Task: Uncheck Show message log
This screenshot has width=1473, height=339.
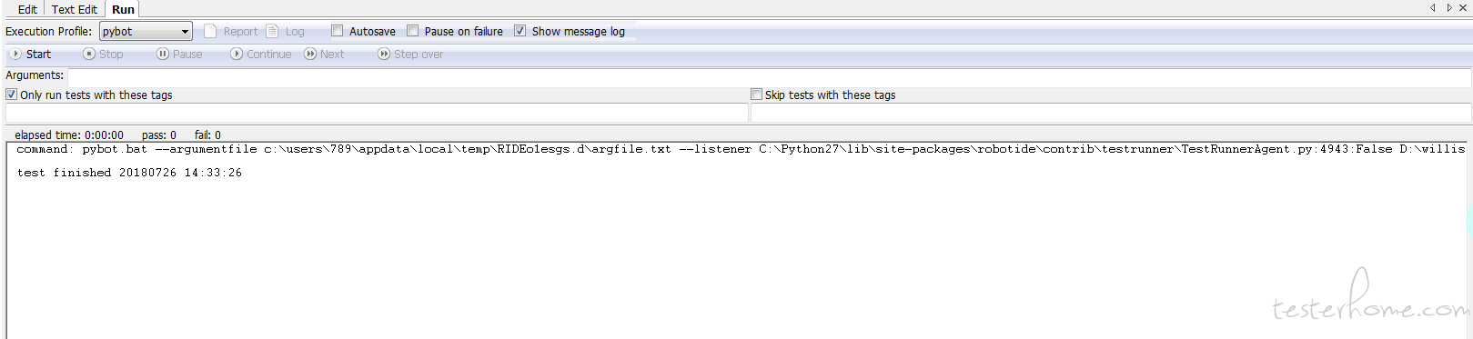Action: pyautogui.click(x=520, y=31)
